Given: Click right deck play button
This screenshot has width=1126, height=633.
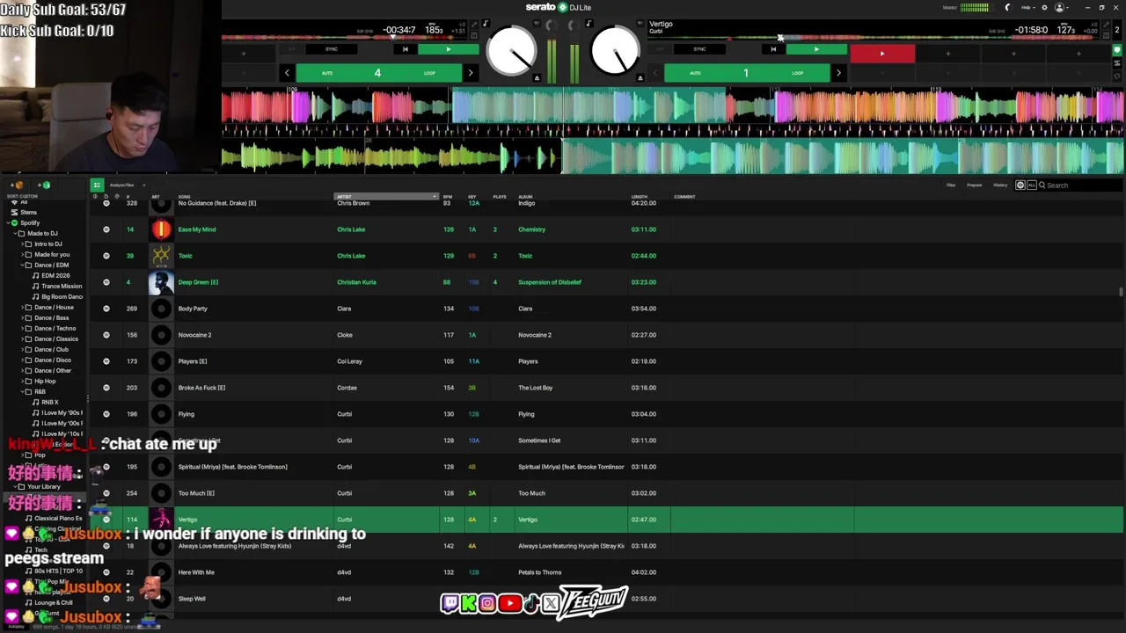Looking at the screenshot, I should tap(816, 49).
